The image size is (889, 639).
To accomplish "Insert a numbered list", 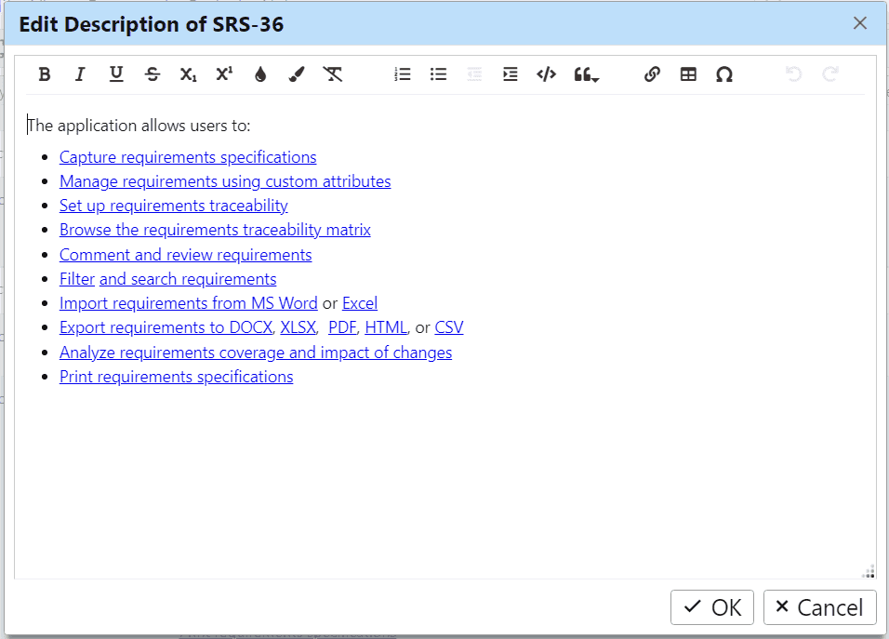I will [x=403, y=74].
